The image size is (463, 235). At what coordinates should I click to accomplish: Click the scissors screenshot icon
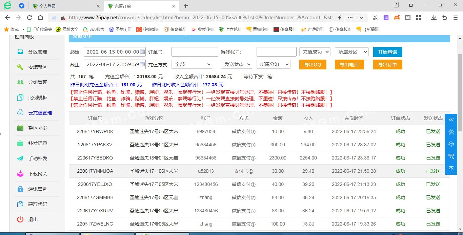375,18
